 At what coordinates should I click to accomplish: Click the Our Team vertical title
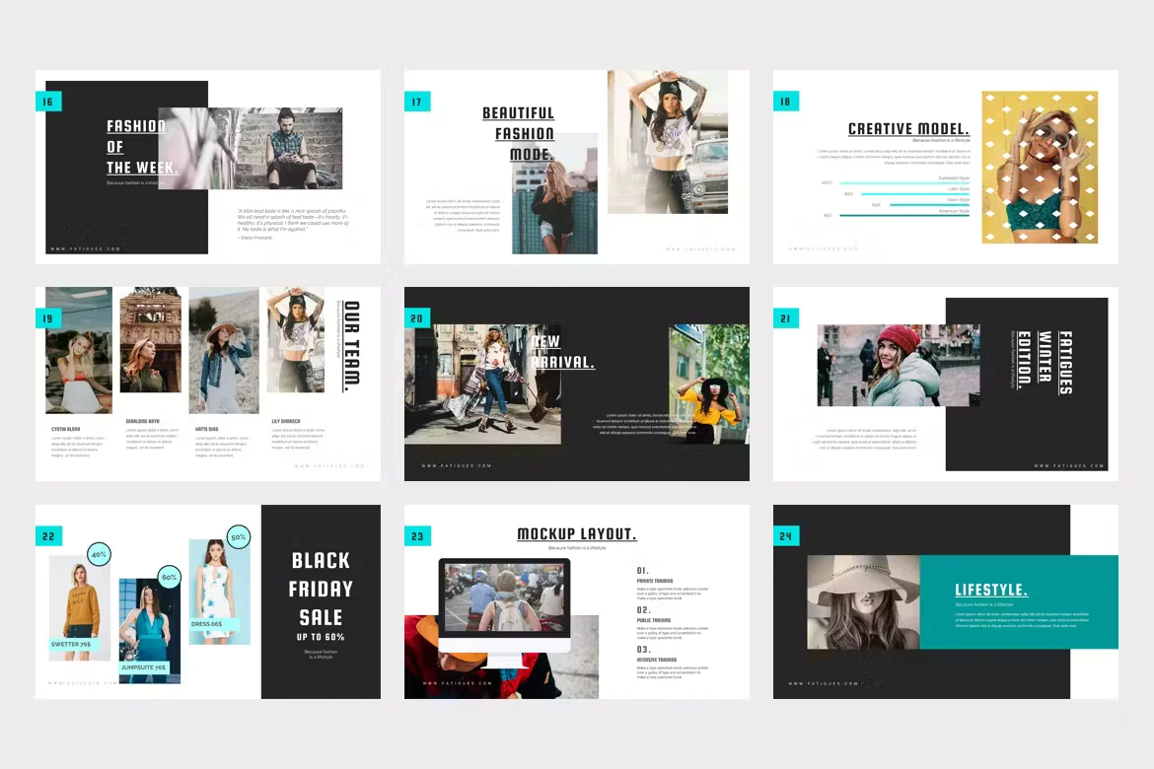click(x=351, y=345)
